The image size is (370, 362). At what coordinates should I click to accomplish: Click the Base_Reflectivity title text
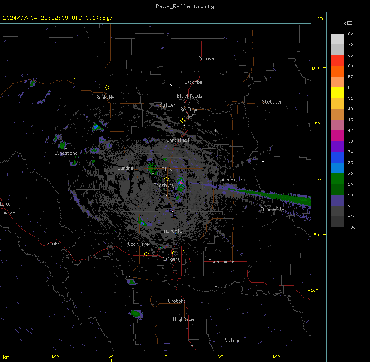(185, 6)
